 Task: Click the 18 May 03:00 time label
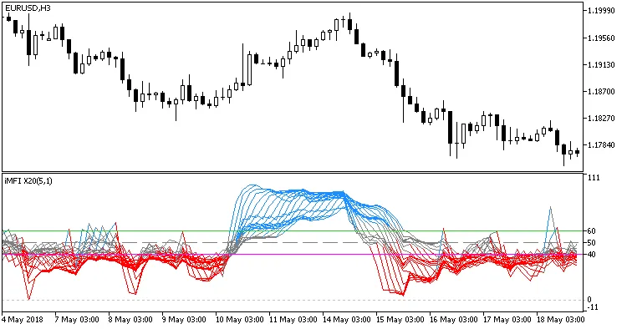point(561,320)
